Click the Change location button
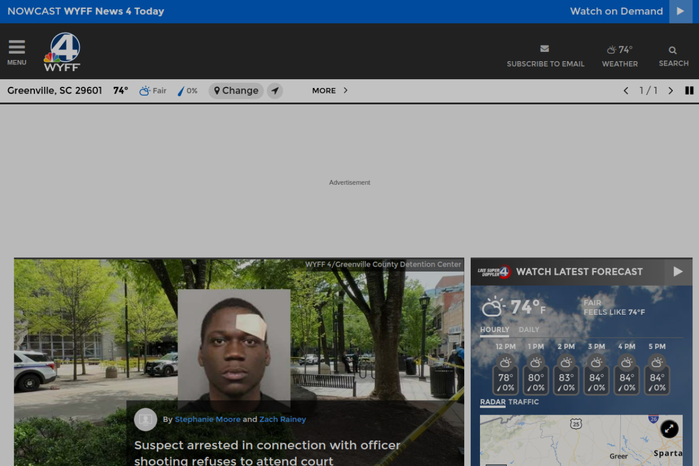This screenshot has height=466, width=699. tap(236, 91)
